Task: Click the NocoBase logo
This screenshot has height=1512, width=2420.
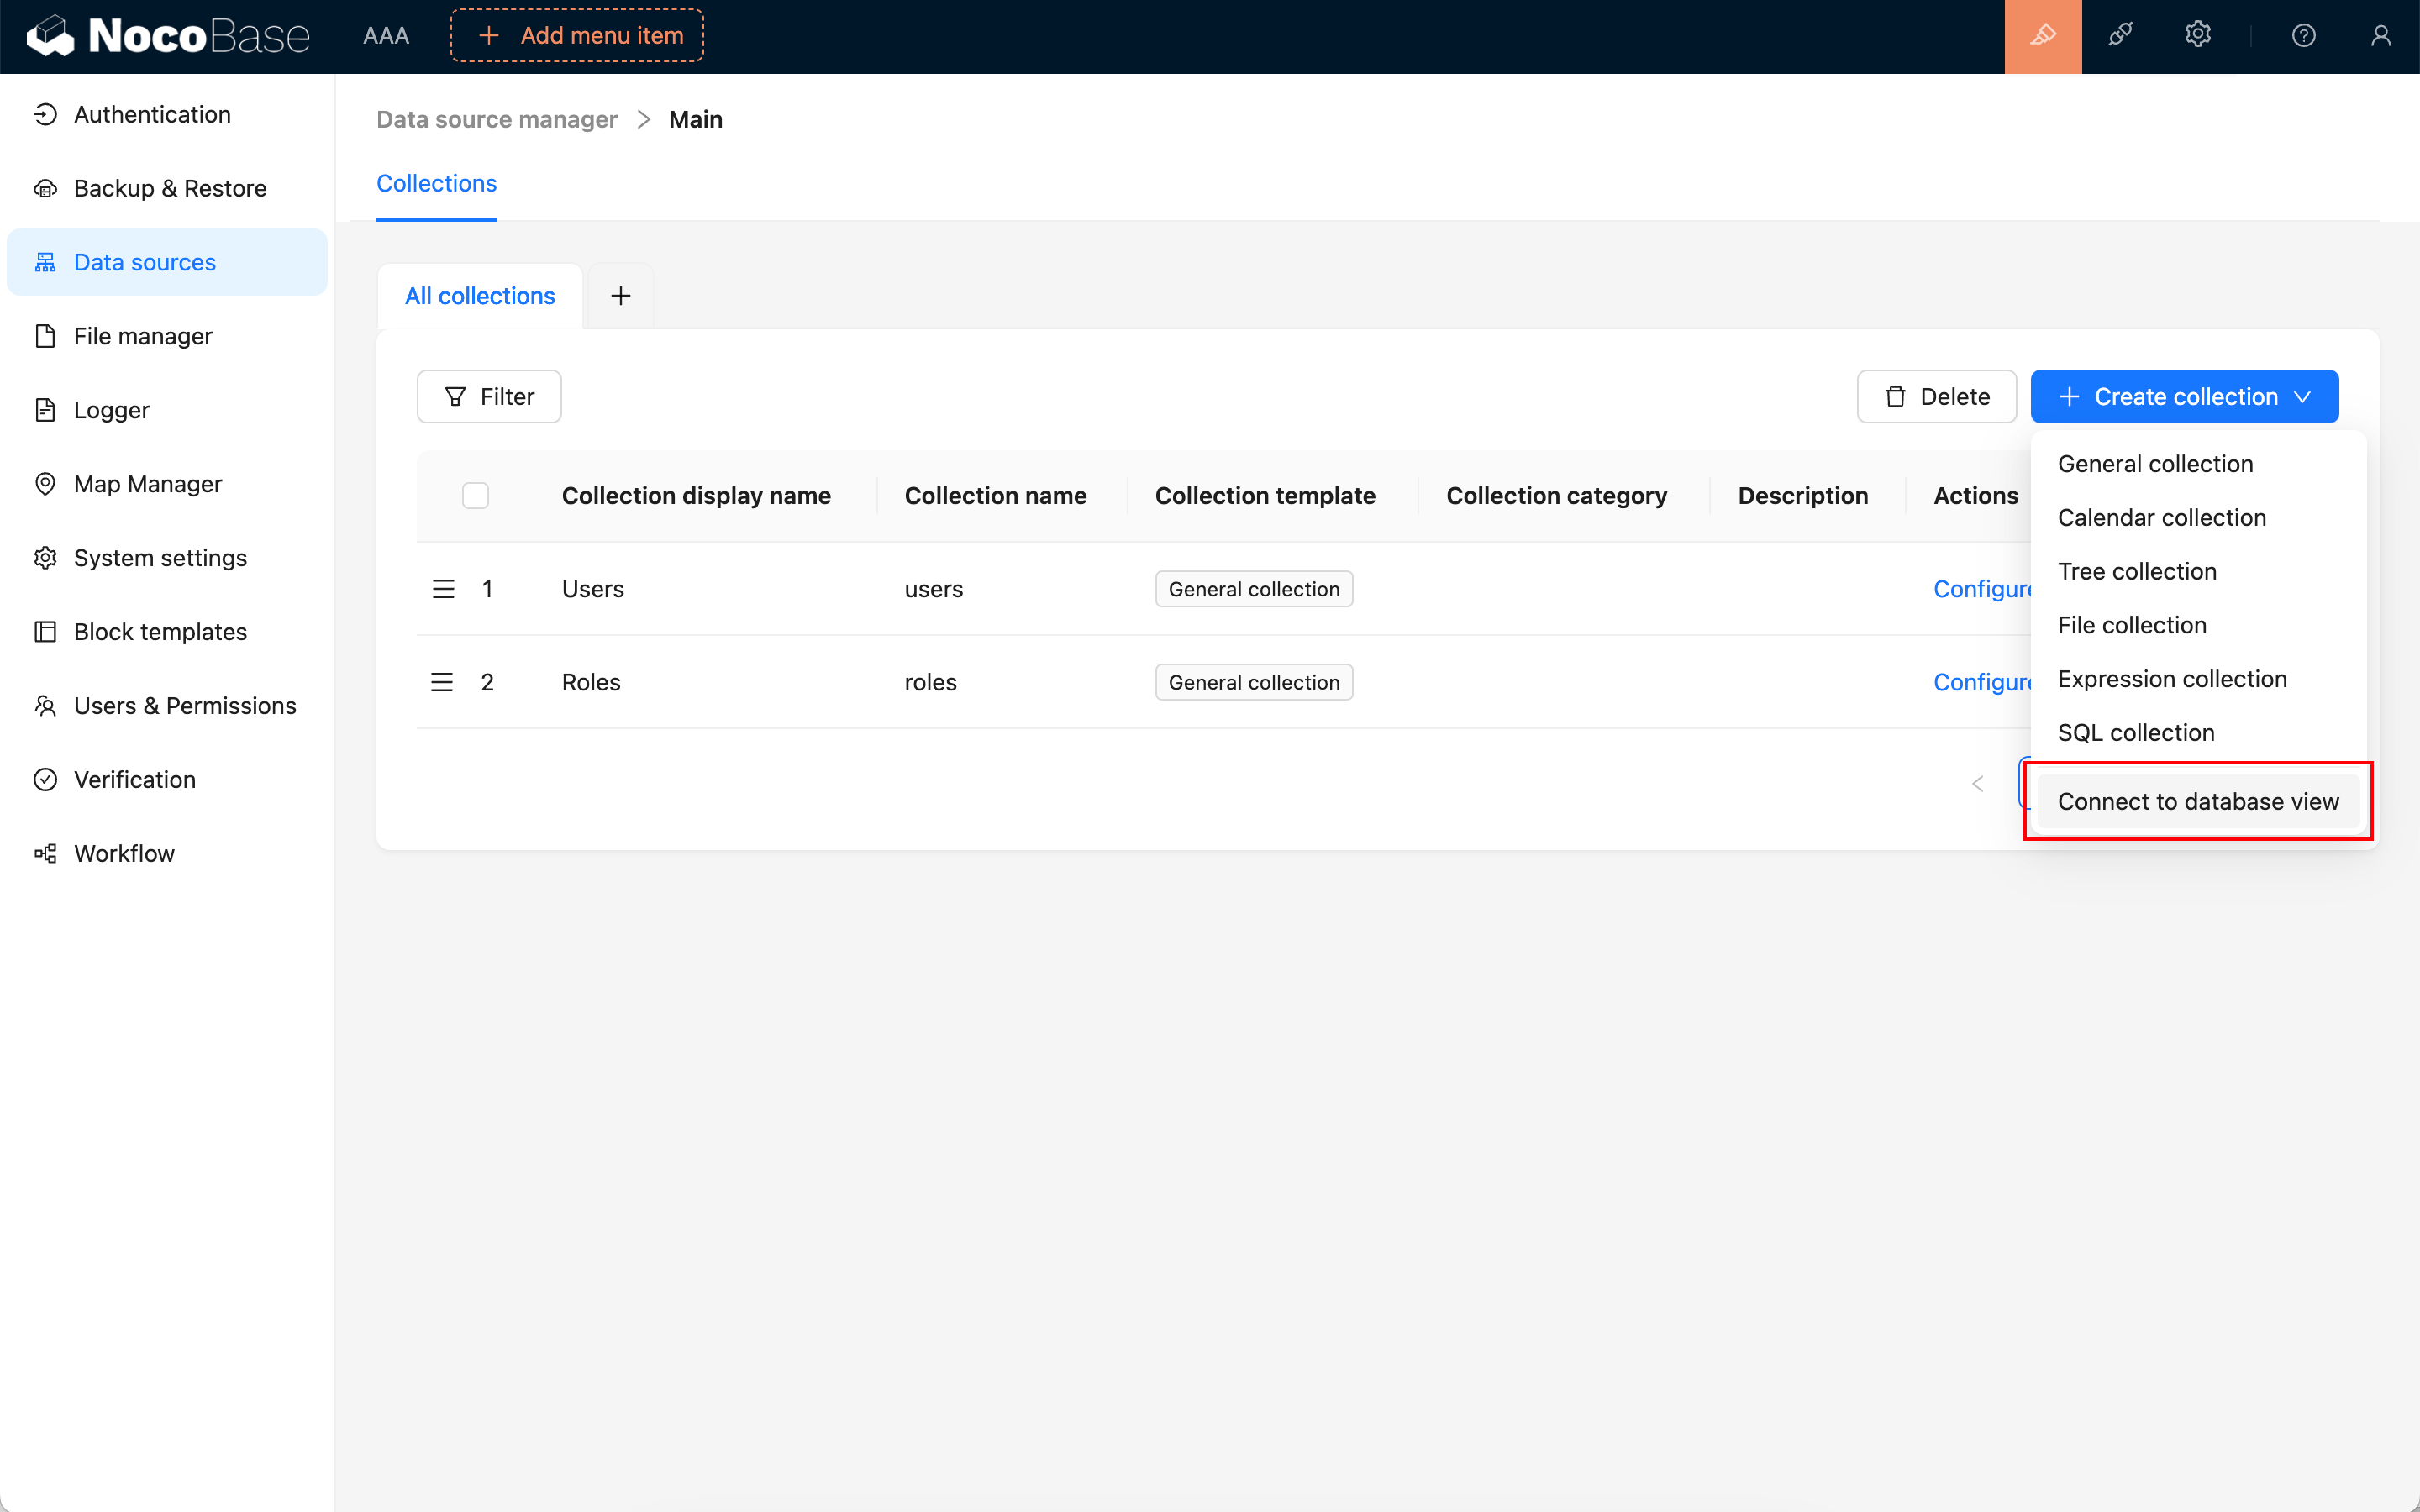Action: click(x=168, y=36)
